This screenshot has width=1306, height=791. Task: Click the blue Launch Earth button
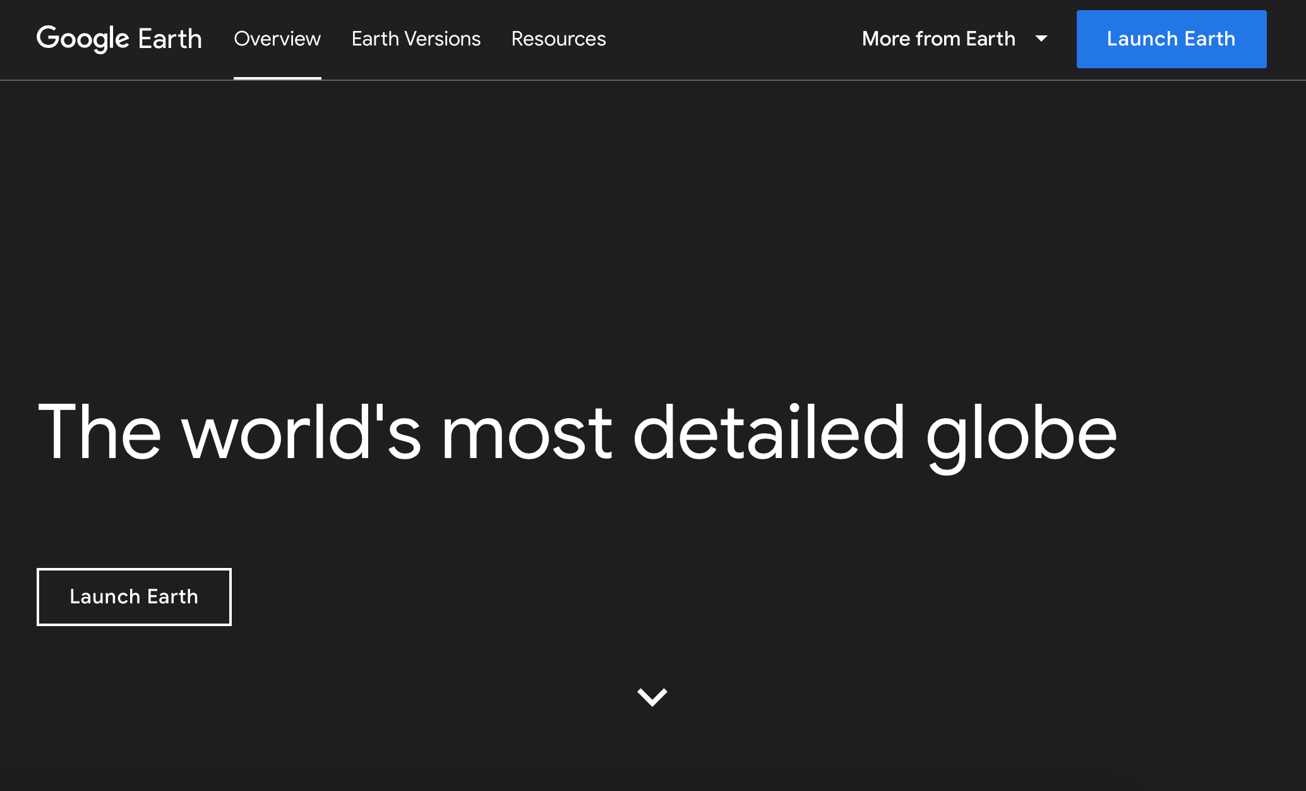tap(1171, 39)
